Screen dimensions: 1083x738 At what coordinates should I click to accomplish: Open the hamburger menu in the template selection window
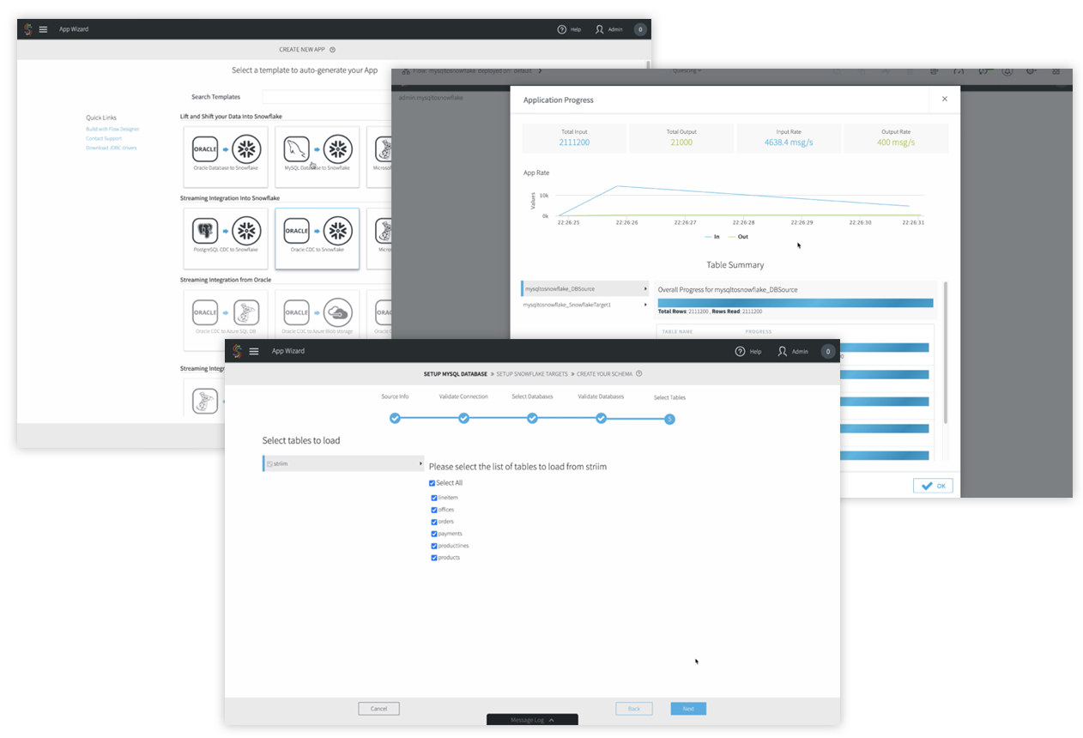tap(43, 29)
